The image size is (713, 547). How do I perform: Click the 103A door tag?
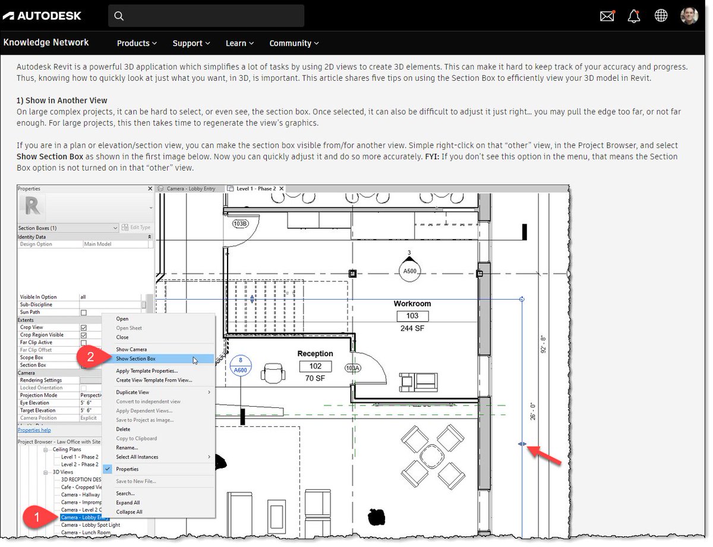(x=353, y=369)
